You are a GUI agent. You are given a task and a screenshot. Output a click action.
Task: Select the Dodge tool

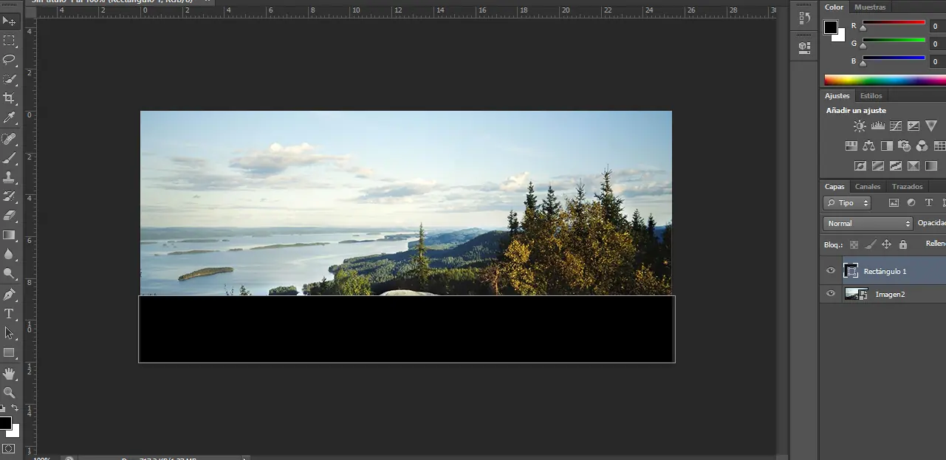pos(9,273)
